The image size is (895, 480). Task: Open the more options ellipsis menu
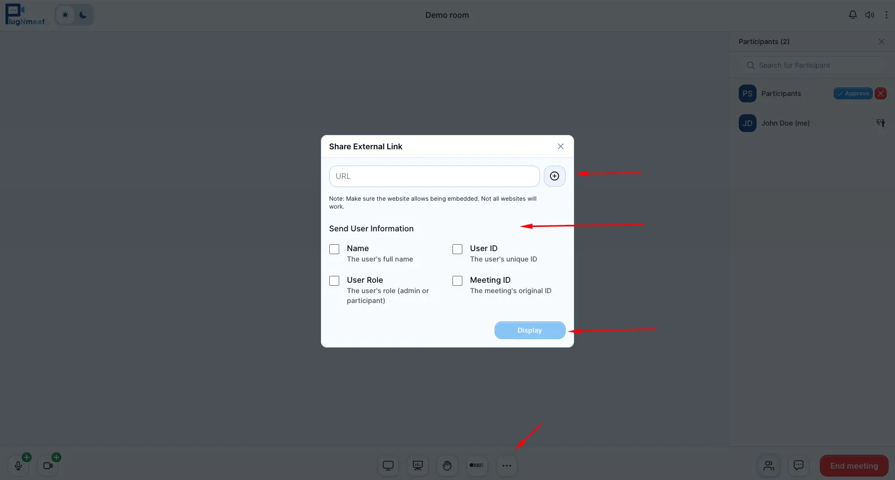506,465
